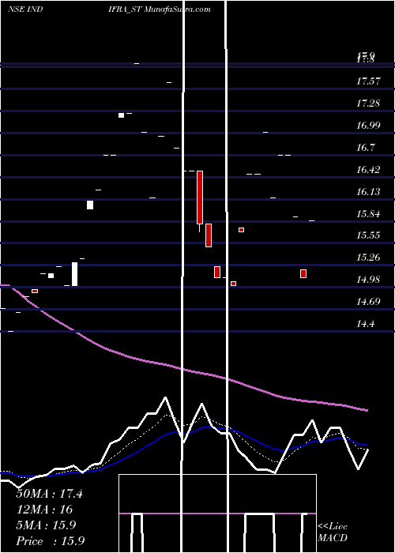Select the 14.98 price level label
This screenshot has height=553, width=395.
coord(368,280)
